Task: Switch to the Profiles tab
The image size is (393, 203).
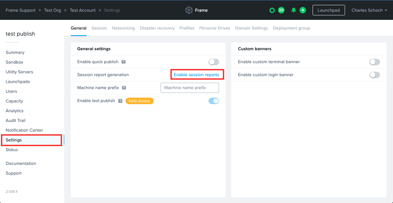Action: click(187, 28)
